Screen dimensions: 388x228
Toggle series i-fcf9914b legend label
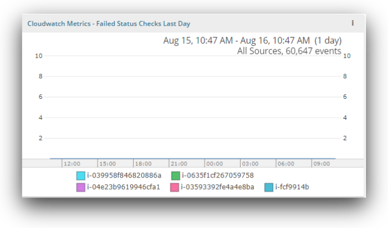click(292, 187)
